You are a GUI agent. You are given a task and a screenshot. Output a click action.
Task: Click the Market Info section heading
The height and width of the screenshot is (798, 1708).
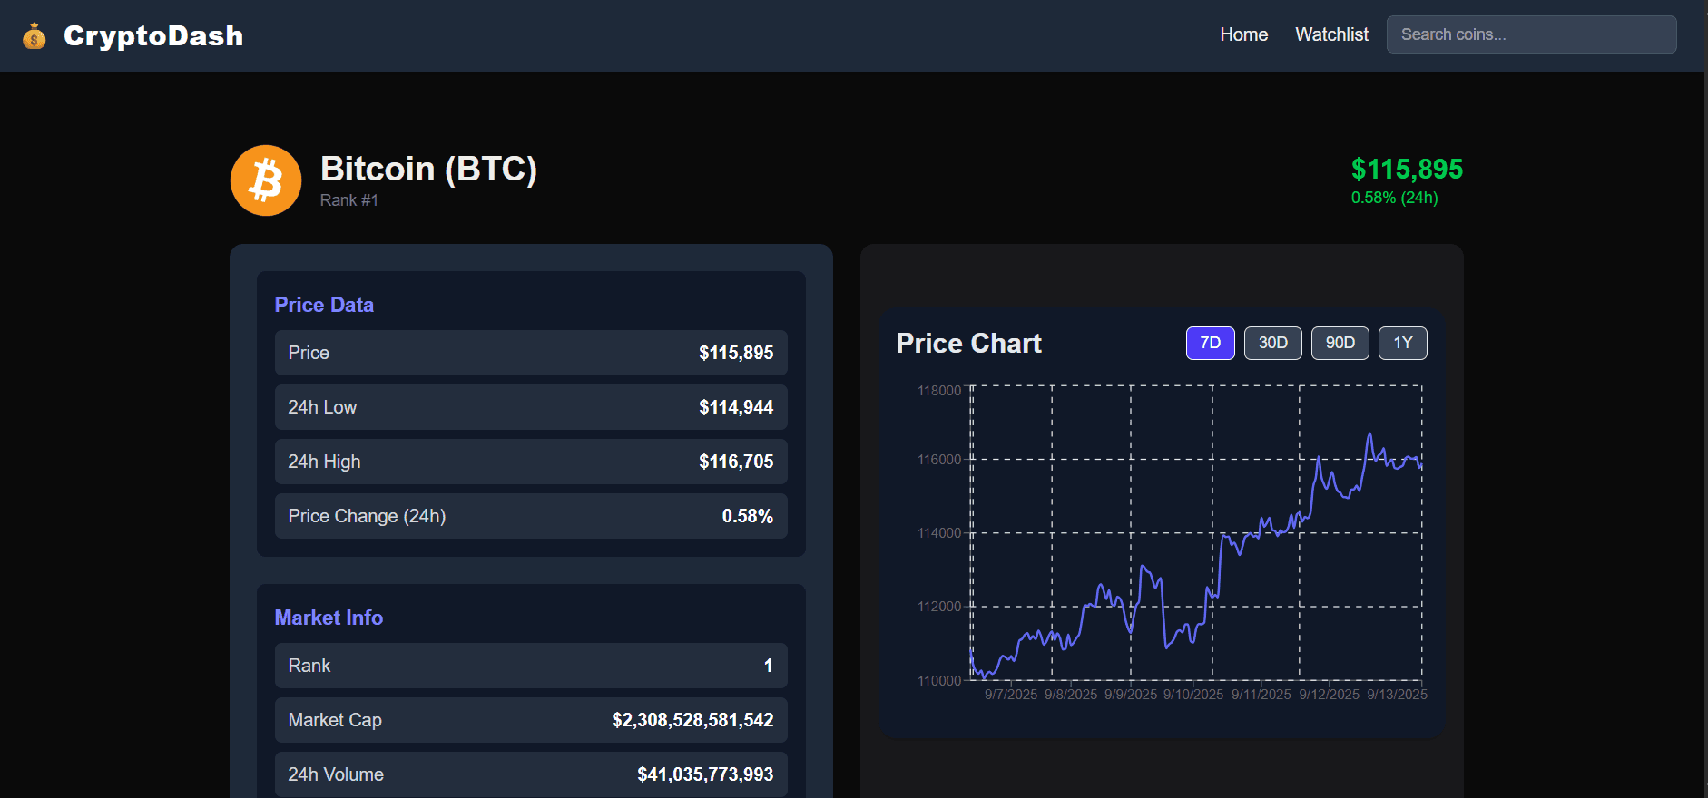point(329,618)
